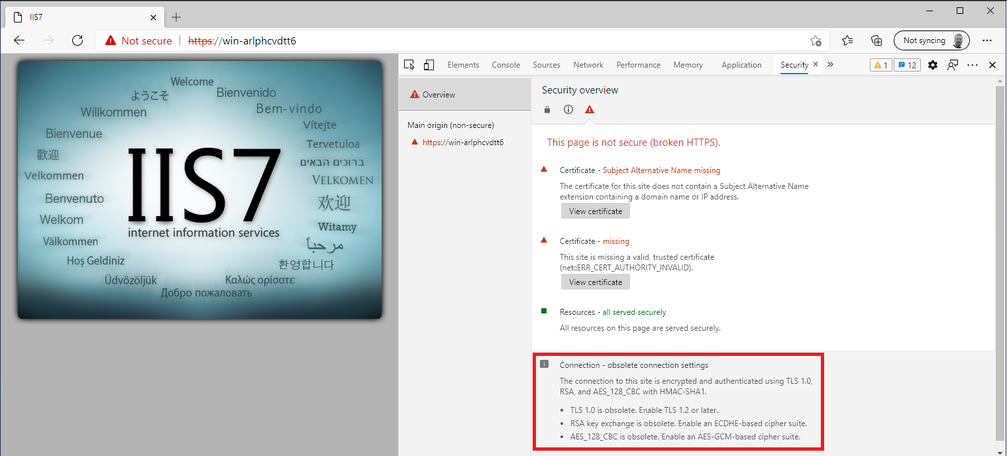This screenshot has width=1007, height=456.
Task: Open the browser Settings and more menu
Action: pyautogui.click(x=987, y=40)
